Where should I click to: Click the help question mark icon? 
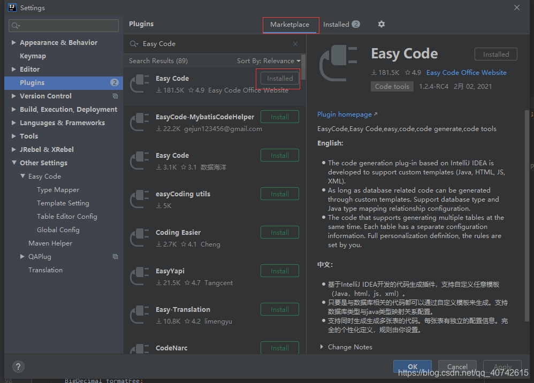click(18, 366)
